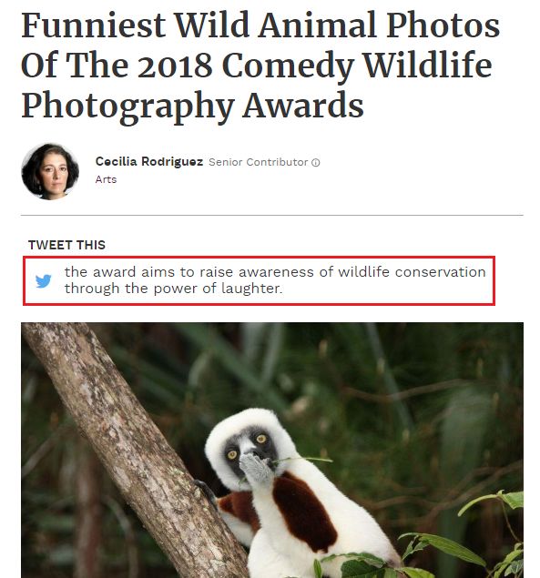Open Cecilia Rodriguez's round profile photo
The image size is (540, 578).
(x=50, y=172)
